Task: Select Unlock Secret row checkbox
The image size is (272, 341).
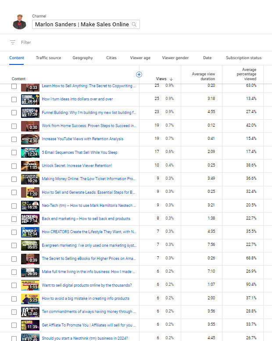Action: pyautogui.click(x=14, y=166)
